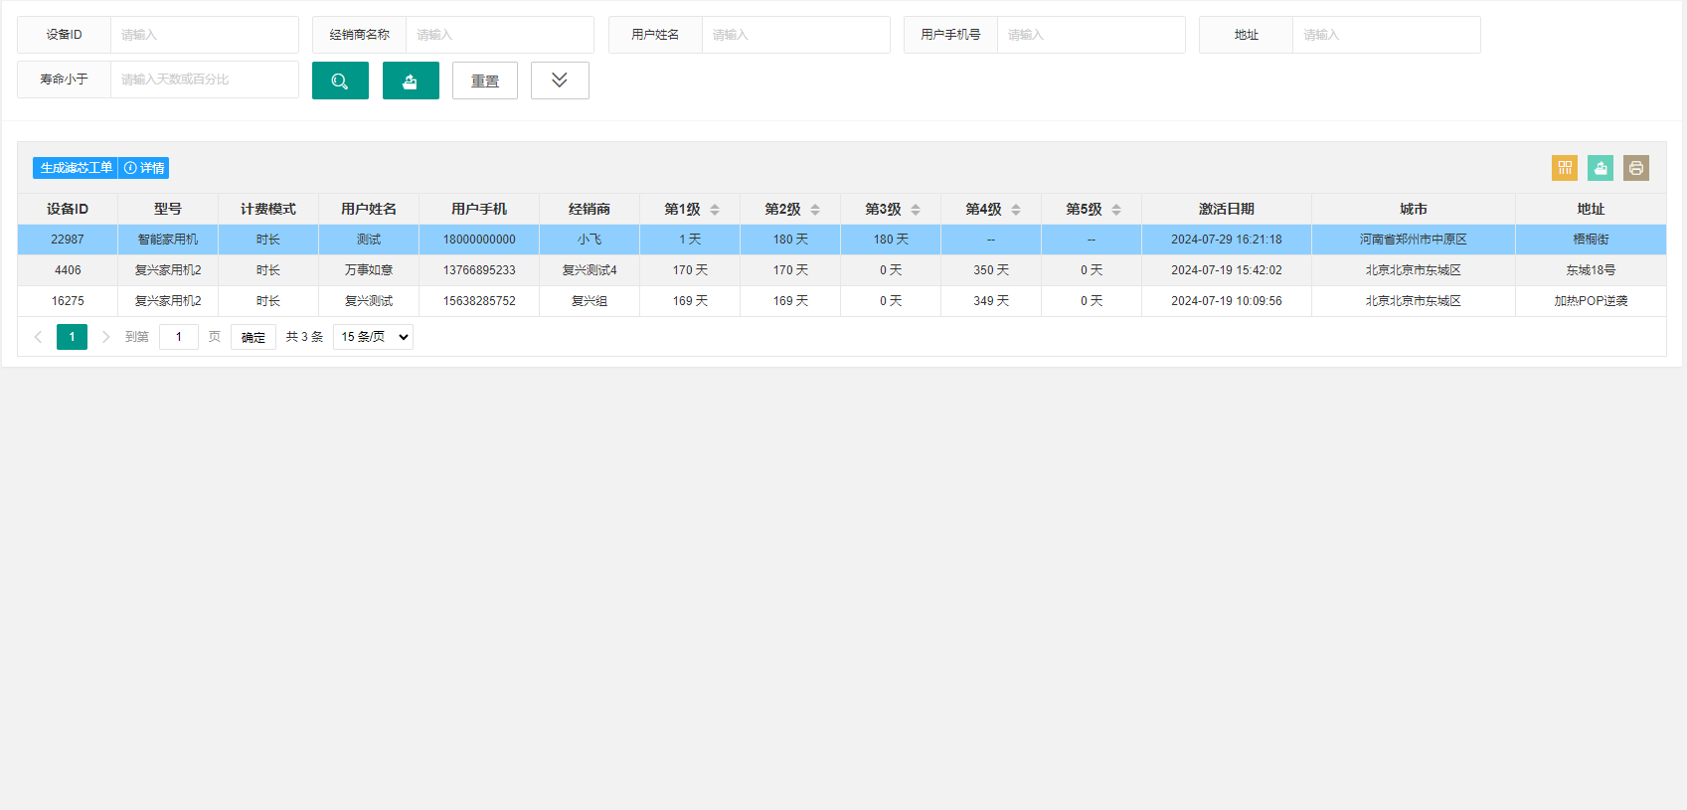Sort by the 第5级 column arrows
Screen dimensions: 1687x810
coord(1116,210)
